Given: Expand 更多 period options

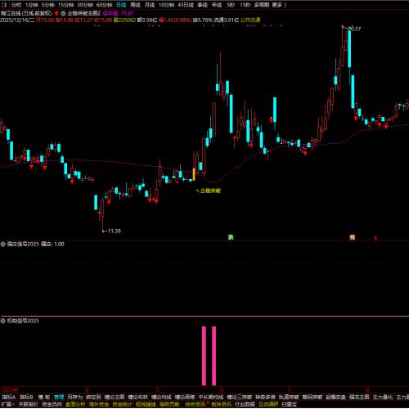Looking at the screenshot, I should pyautogui.click(x=279, y=5).
